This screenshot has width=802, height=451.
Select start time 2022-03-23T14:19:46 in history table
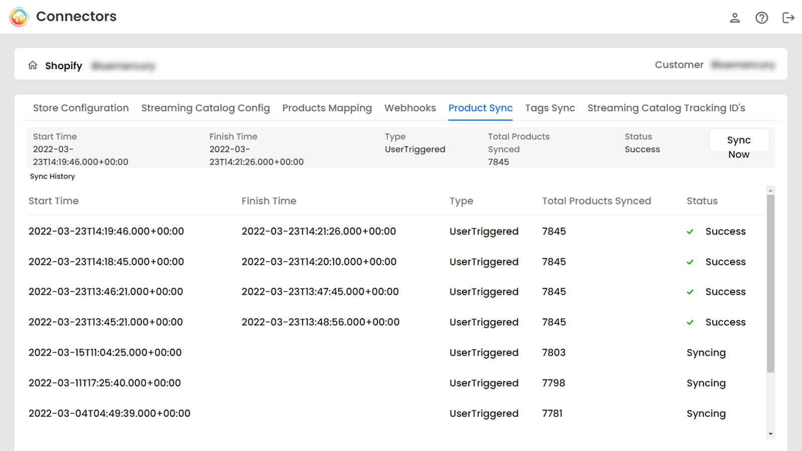point(106,232)
